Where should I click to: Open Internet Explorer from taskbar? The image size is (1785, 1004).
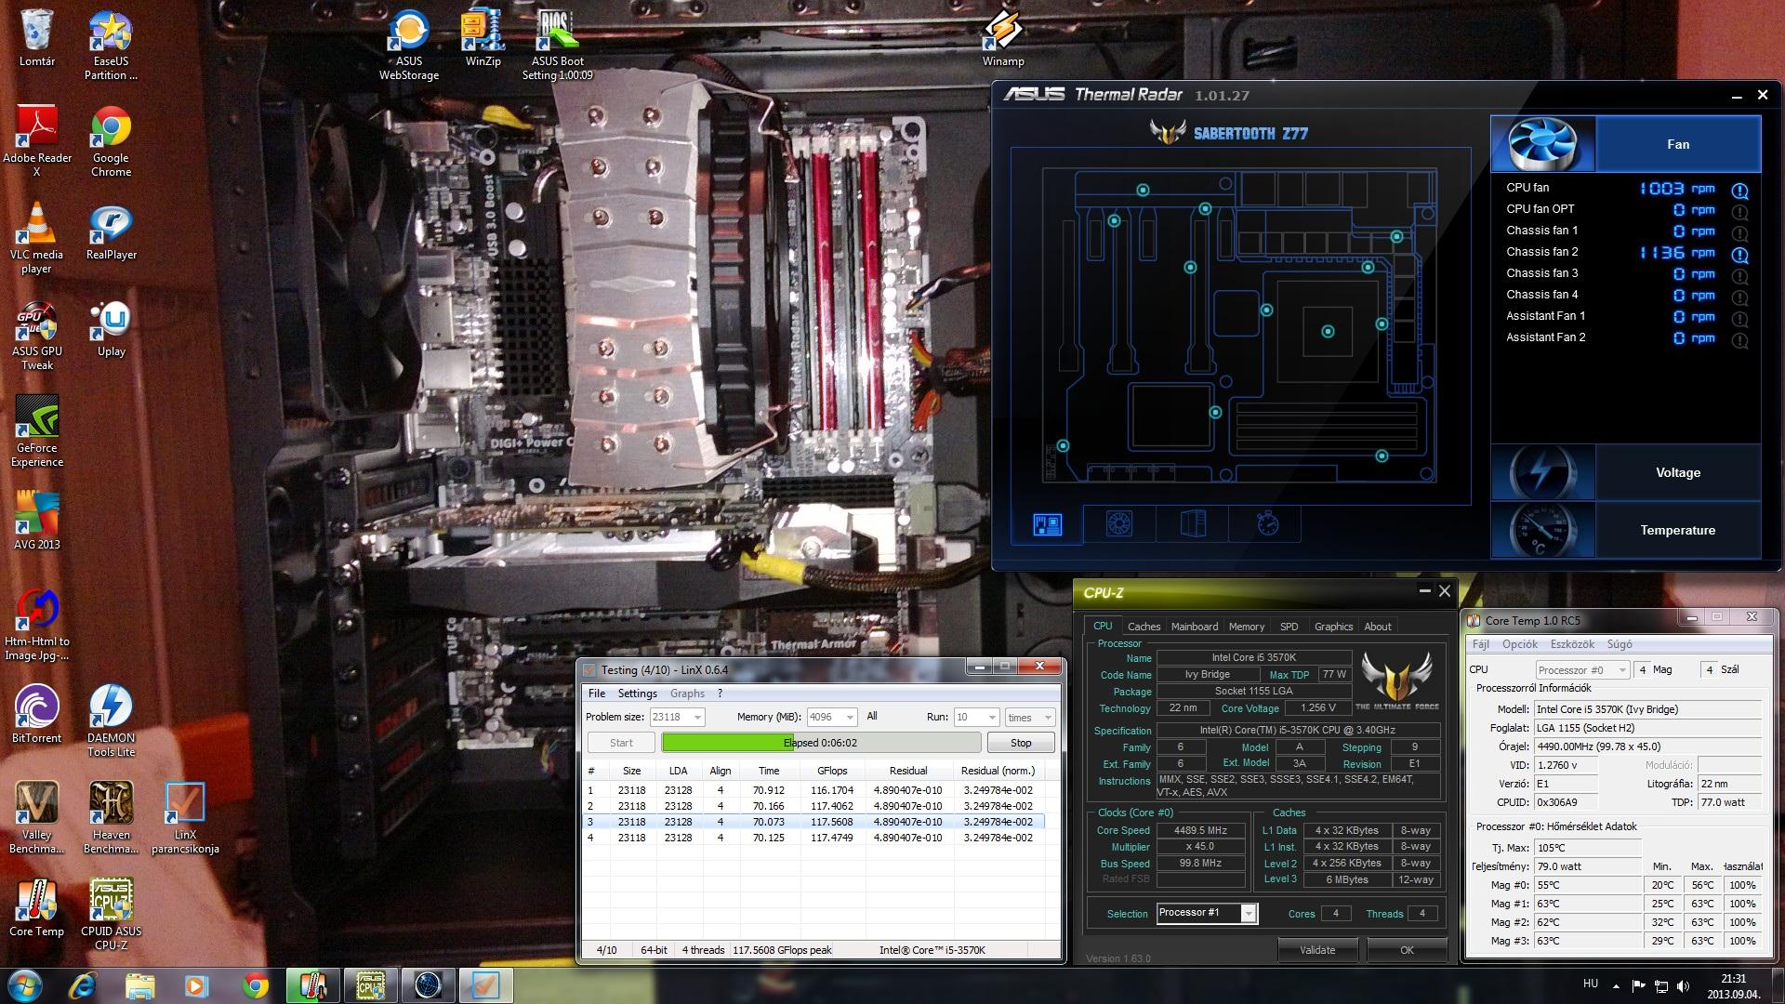82,985
